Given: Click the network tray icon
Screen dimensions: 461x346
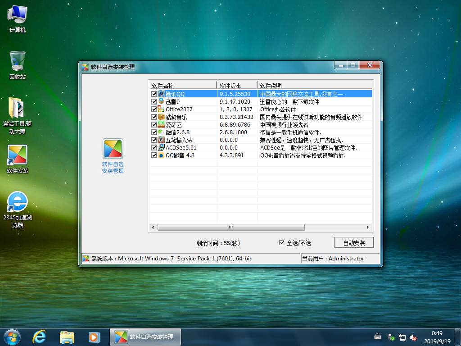Looking at the screenshot, I should 402,337.
